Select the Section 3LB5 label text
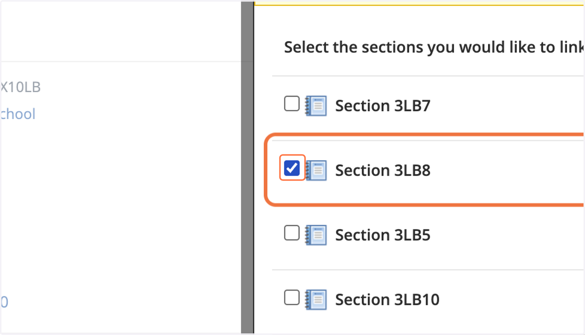 [383, 235]
